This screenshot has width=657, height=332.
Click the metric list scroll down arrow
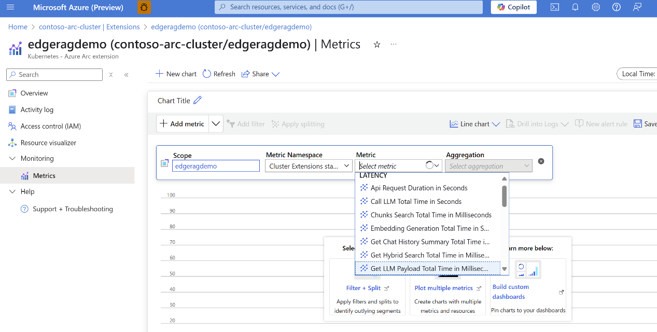[x=505, y=269]
